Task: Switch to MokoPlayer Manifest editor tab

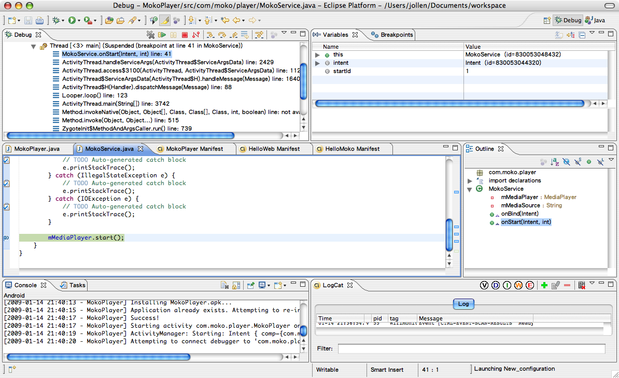Action: pos(194,149)
